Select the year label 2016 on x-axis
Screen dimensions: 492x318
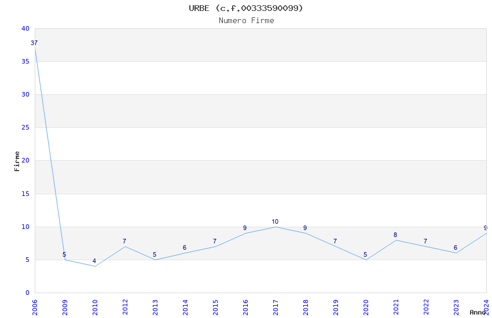[x=245, y=308]
